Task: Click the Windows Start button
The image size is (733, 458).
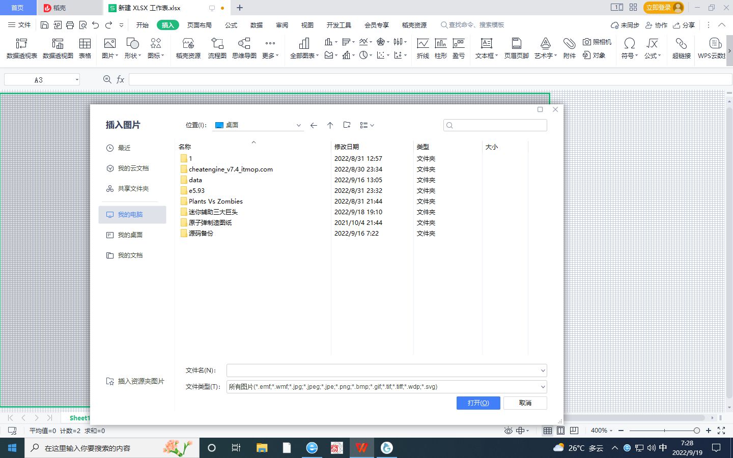Action: click(12, 448)
